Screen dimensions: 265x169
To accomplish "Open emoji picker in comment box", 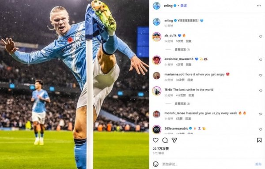I will pyautogui.click(x=155, y=164).
